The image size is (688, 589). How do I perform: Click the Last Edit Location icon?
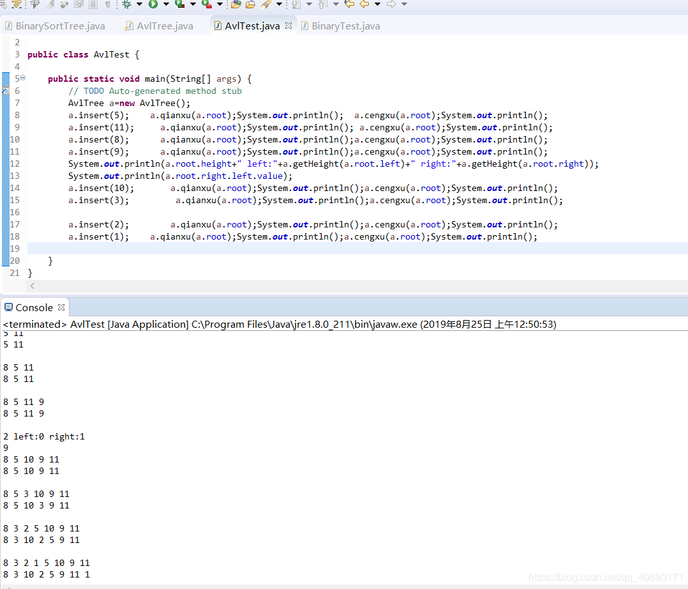pos(350,4)
